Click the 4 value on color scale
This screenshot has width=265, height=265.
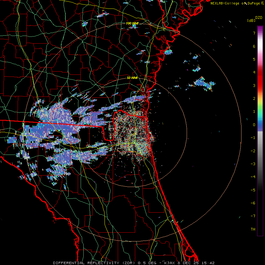tap(254, 72)
